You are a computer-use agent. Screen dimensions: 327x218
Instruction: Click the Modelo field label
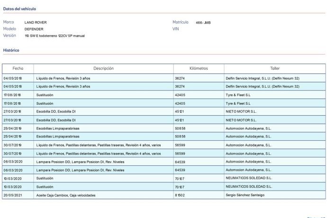9,29
